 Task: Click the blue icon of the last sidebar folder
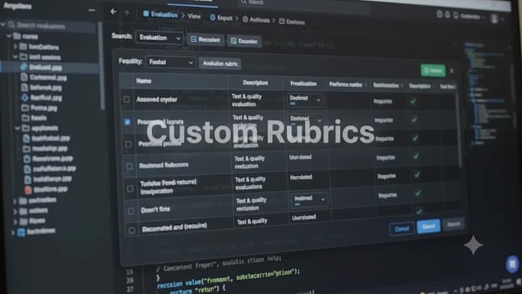pyautogui.click(x=21, y=232)
